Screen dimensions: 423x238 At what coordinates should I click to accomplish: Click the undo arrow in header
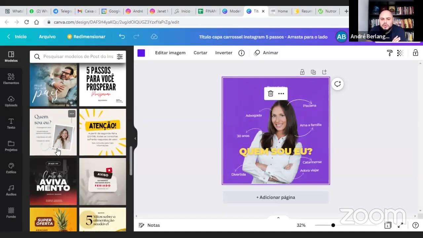(122, 37)
